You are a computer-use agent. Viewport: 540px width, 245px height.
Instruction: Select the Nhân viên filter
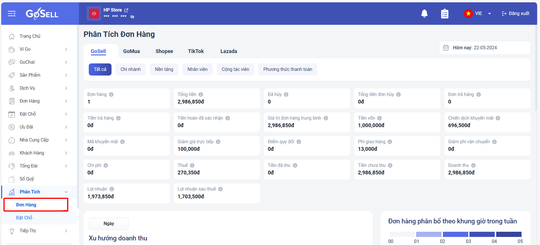point(197,69)
